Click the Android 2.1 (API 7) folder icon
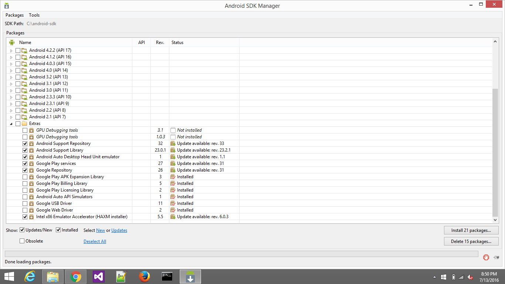The height and width of the screenshot is (284, 505). pyautogui.click(x=24, y=117)
